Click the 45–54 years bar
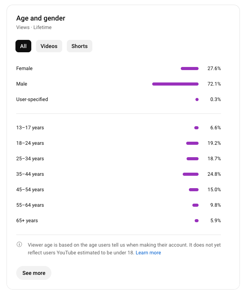The height and width of the screenshot is (295, 248). (x=194, y=190)
